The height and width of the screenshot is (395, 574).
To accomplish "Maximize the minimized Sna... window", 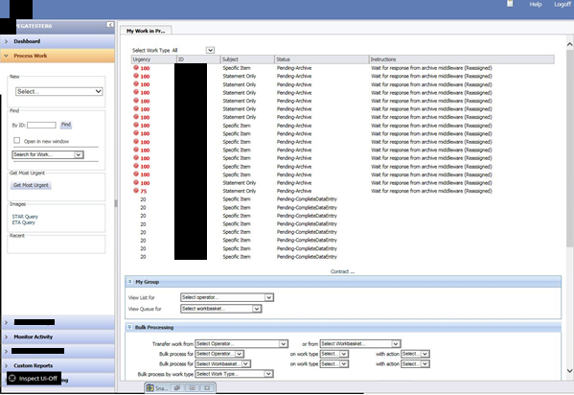I will click(193, 387).
